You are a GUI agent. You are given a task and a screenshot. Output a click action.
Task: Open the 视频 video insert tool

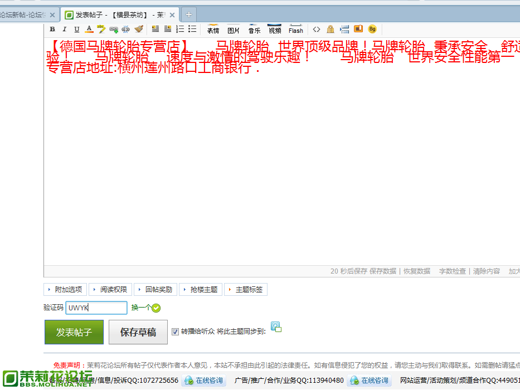coord(275,29)
